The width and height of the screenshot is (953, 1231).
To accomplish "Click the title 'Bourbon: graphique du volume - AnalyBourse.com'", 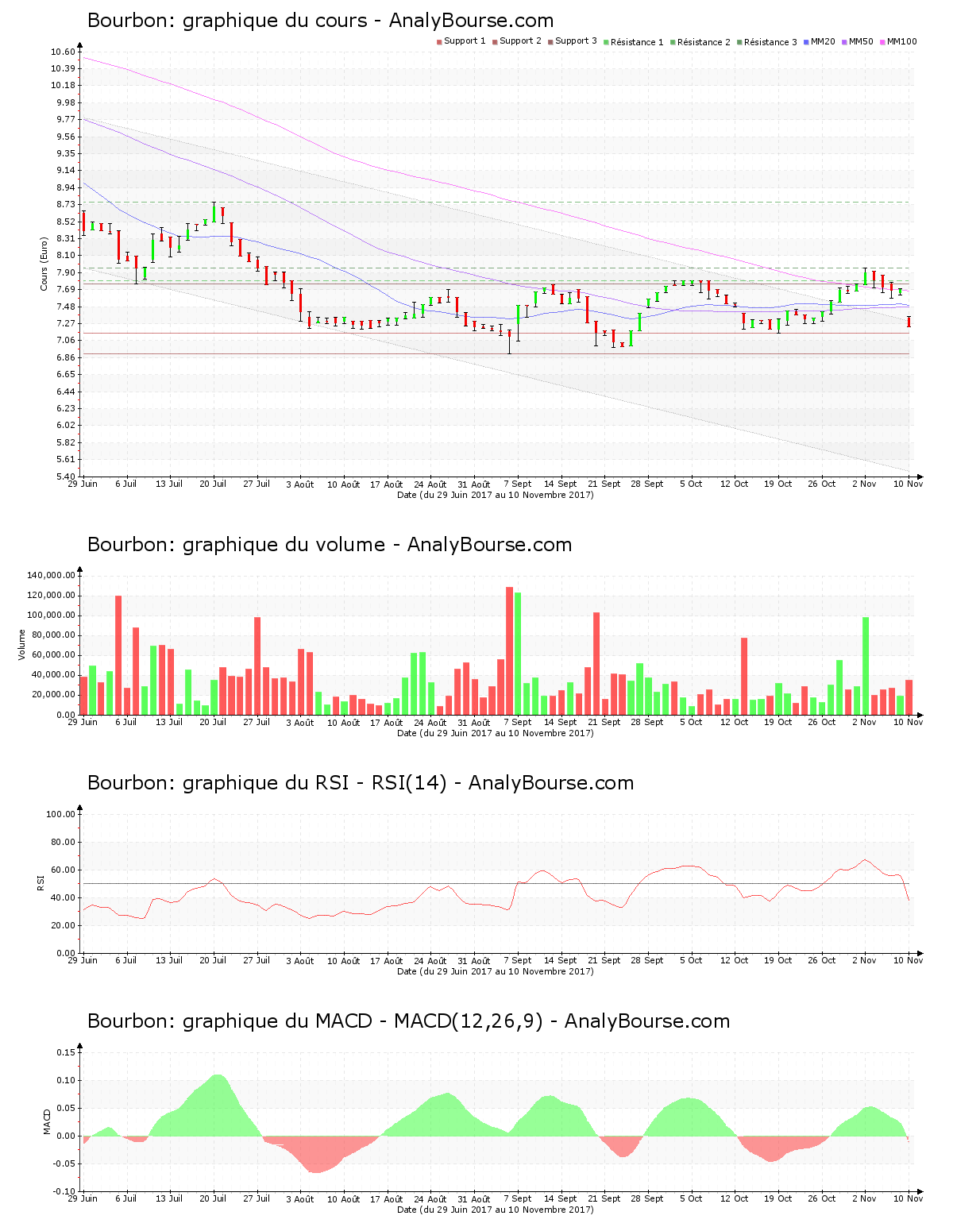I will point(330,545).
